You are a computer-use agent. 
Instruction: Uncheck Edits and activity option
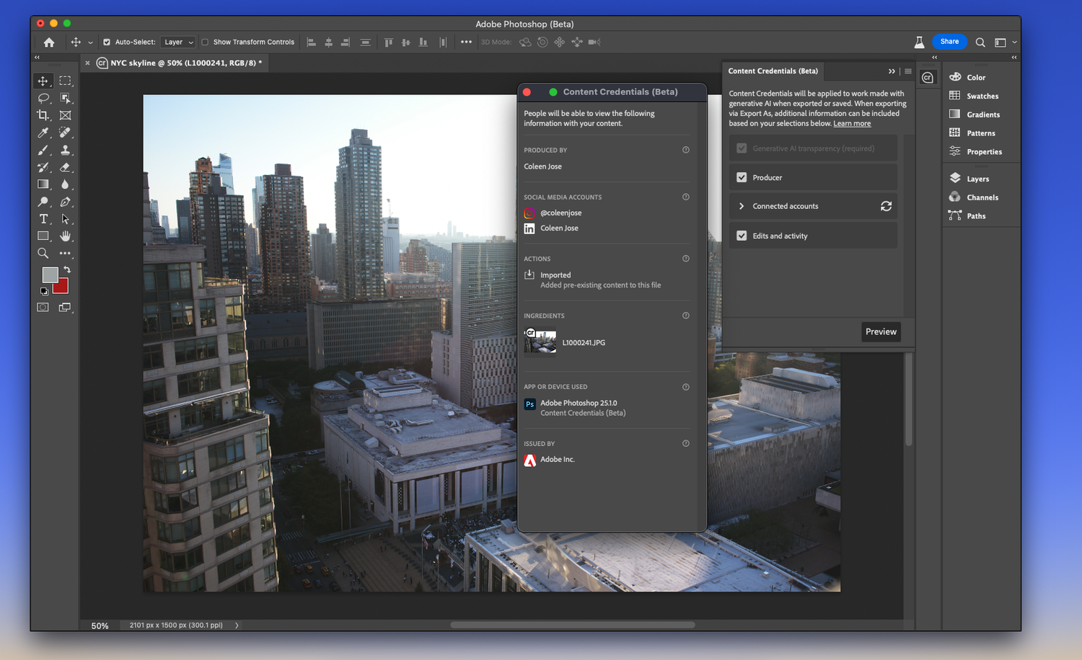742,236
